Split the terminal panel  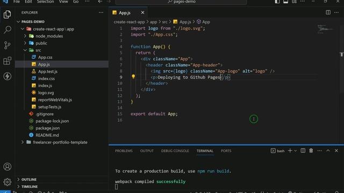(303, 151)
